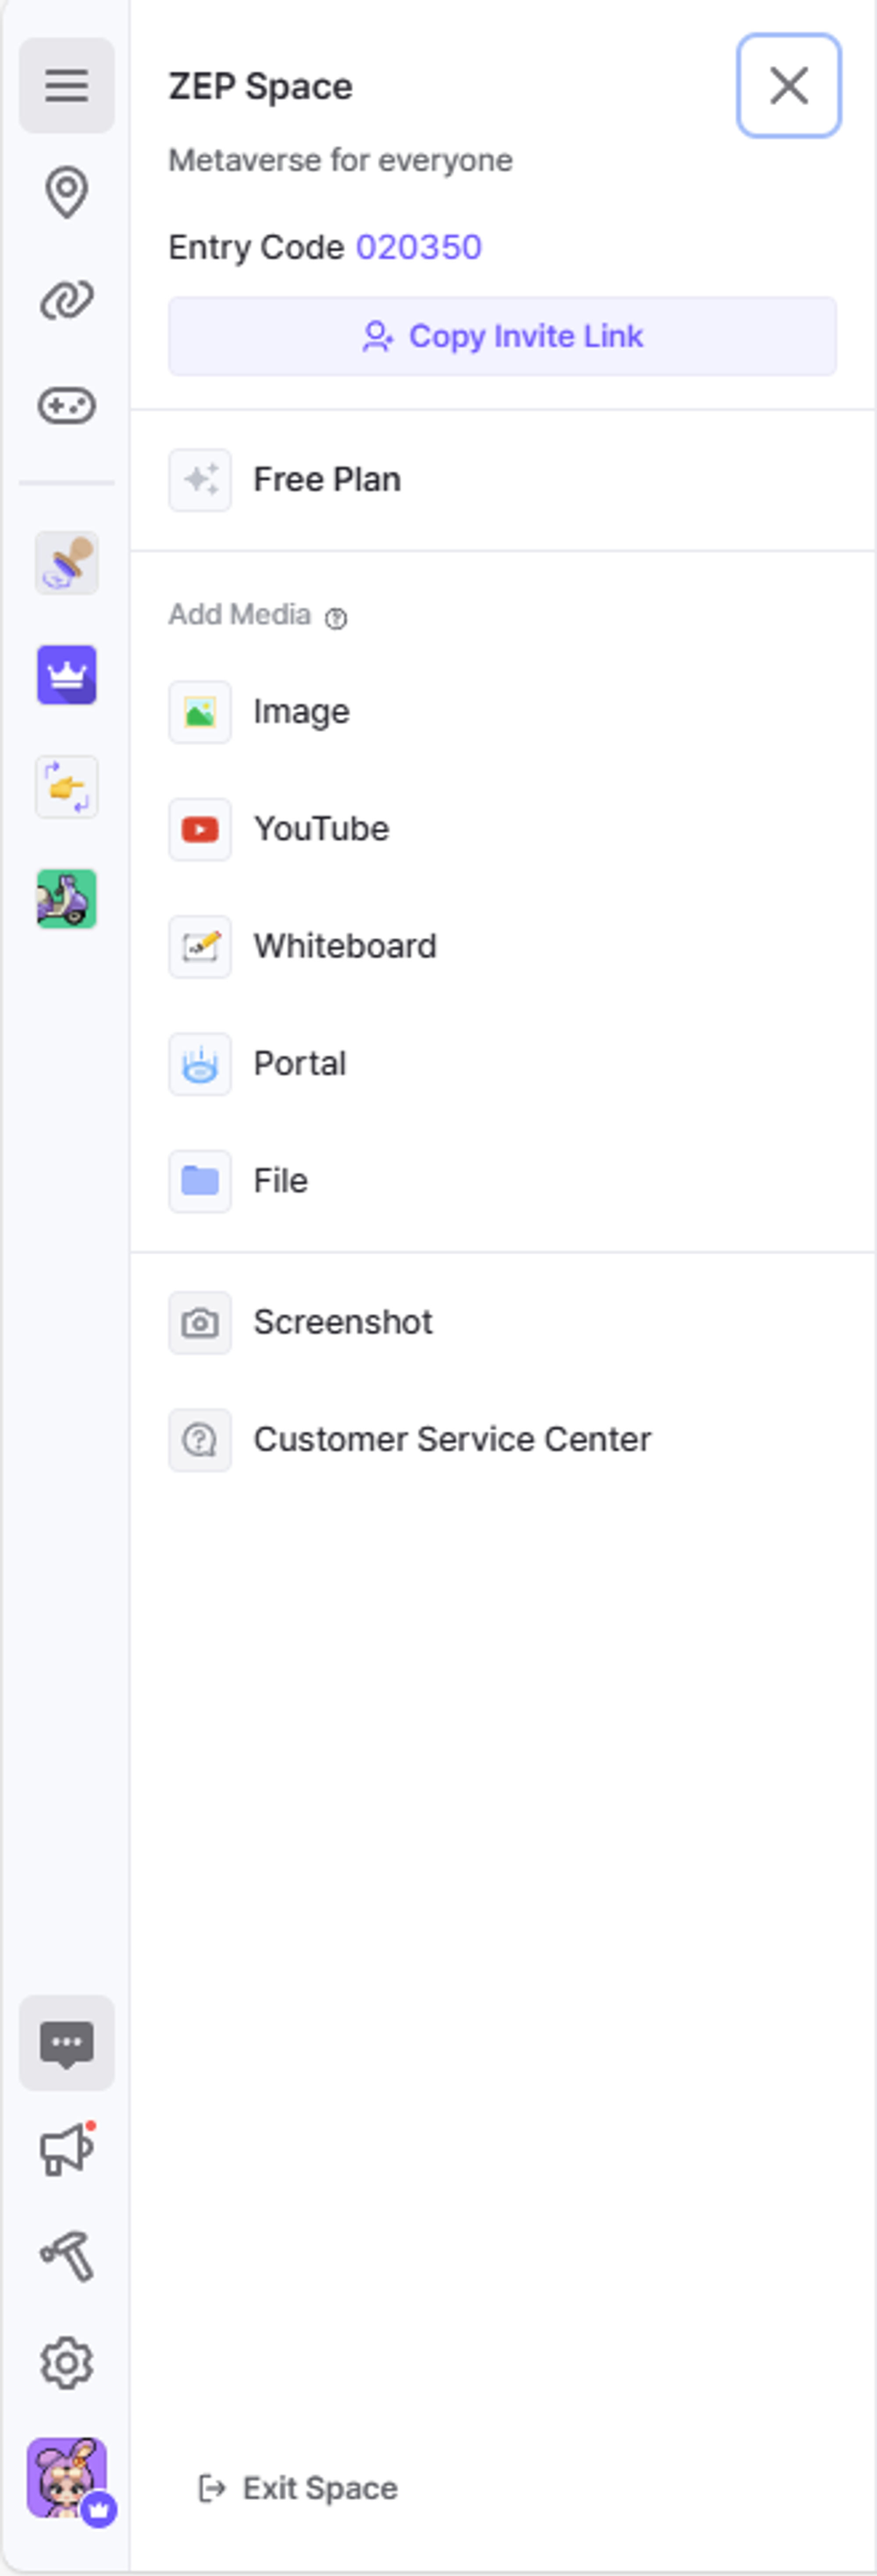
Task: Click the avatar profile thumbnail
Action: (66, 2477)
